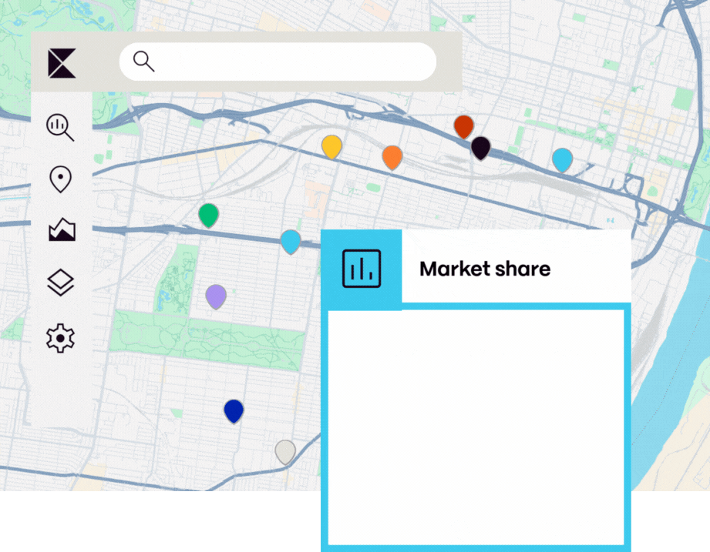The image size is (710, 552).
Task: Select the location pin tool in the sidebar
Action: (x=60, y=178)
